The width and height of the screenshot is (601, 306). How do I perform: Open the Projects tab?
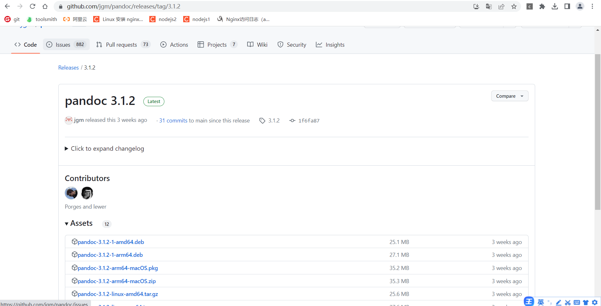[217, 44]
